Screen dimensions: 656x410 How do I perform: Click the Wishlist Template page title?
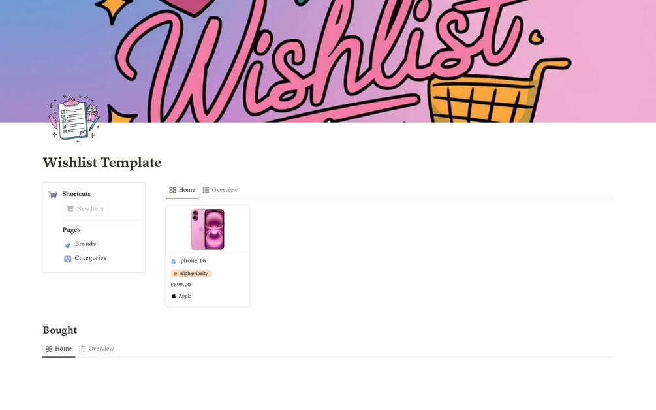click(x=102, y=163)
